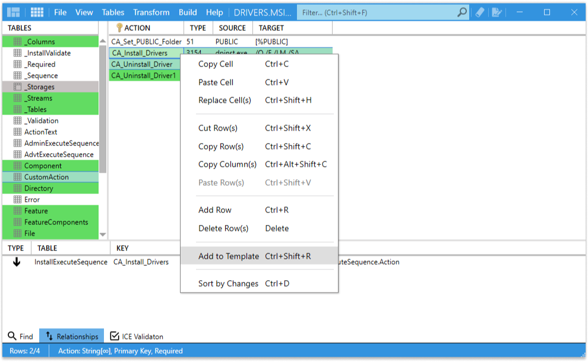Click the CA_Set_PUBLIC_Folder action cell
Image resolution: width=588 pixels, height=362 pixels.
[x=146, y=42]
